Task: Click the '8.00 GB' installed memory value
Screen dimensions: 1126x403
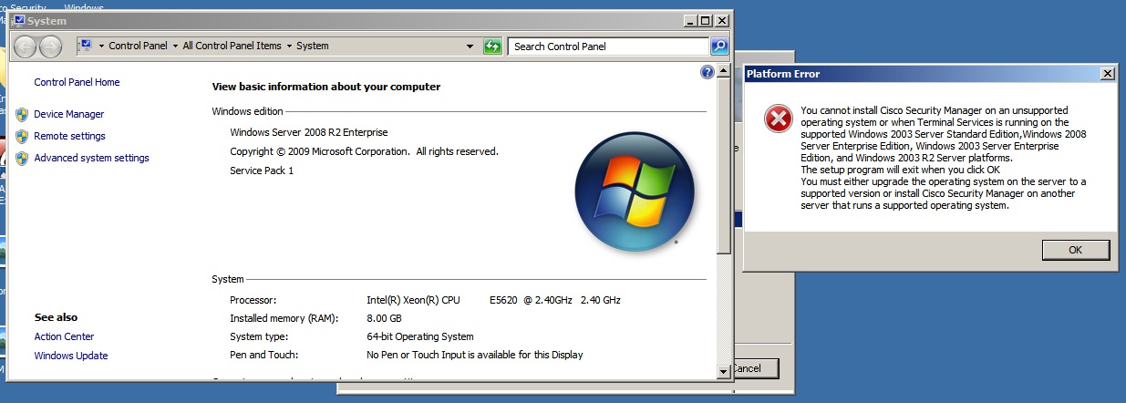Action: pos(384,318)
